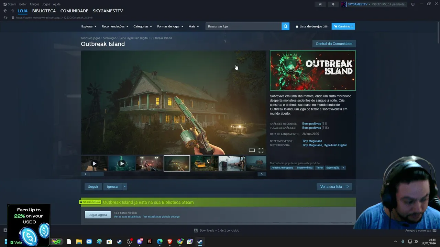Click the megaphone announcements icon
This screenshot has width=440, height=247.
[320, 4]
